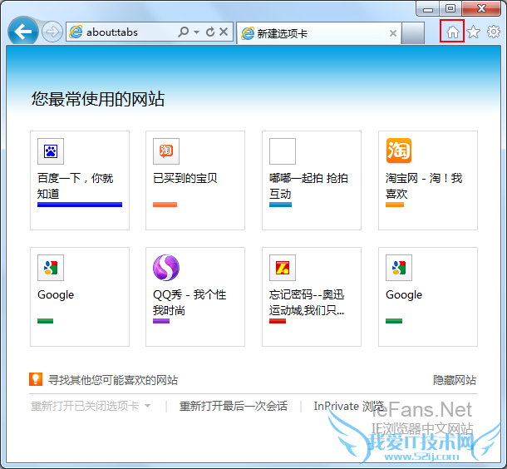Click 重新打开最后一次会话 link
The height and width of the screenshot is (469, 507).
(x=234, y=406)
